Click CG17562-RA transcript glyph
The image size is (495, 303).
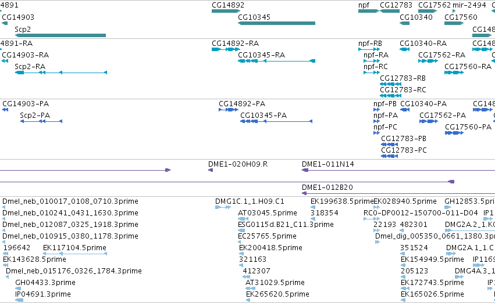tap(428, 61)
